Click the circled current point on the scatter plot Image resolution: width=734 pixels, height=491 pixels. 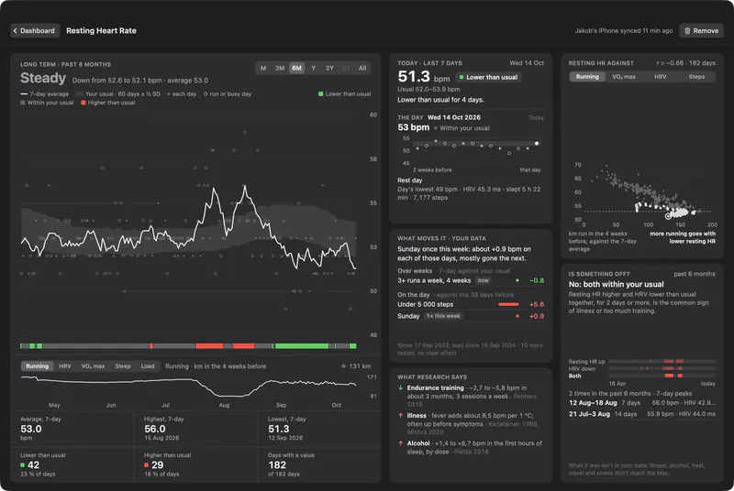668,216
